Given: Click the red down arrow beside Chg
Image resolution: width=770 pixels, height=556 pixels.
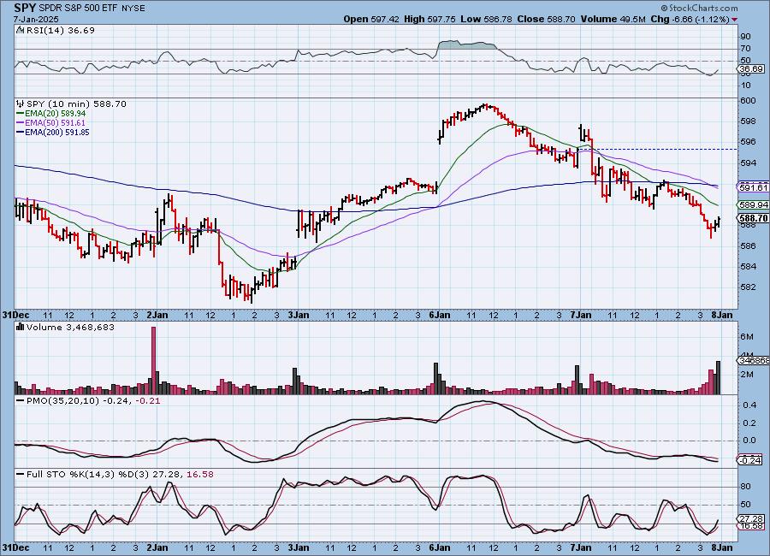Looking at the screenshot, I should (x=735, y=20).
